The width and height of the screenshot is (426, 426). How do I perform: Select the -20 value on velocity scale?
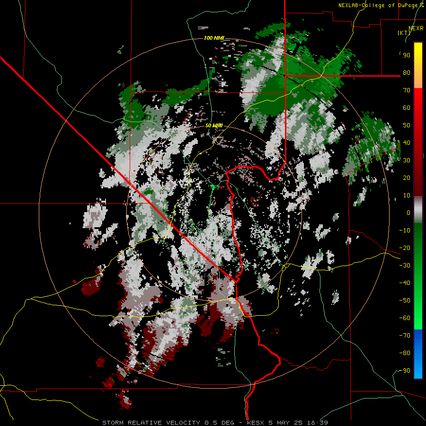pyautogui.click(x=405, y=248)
